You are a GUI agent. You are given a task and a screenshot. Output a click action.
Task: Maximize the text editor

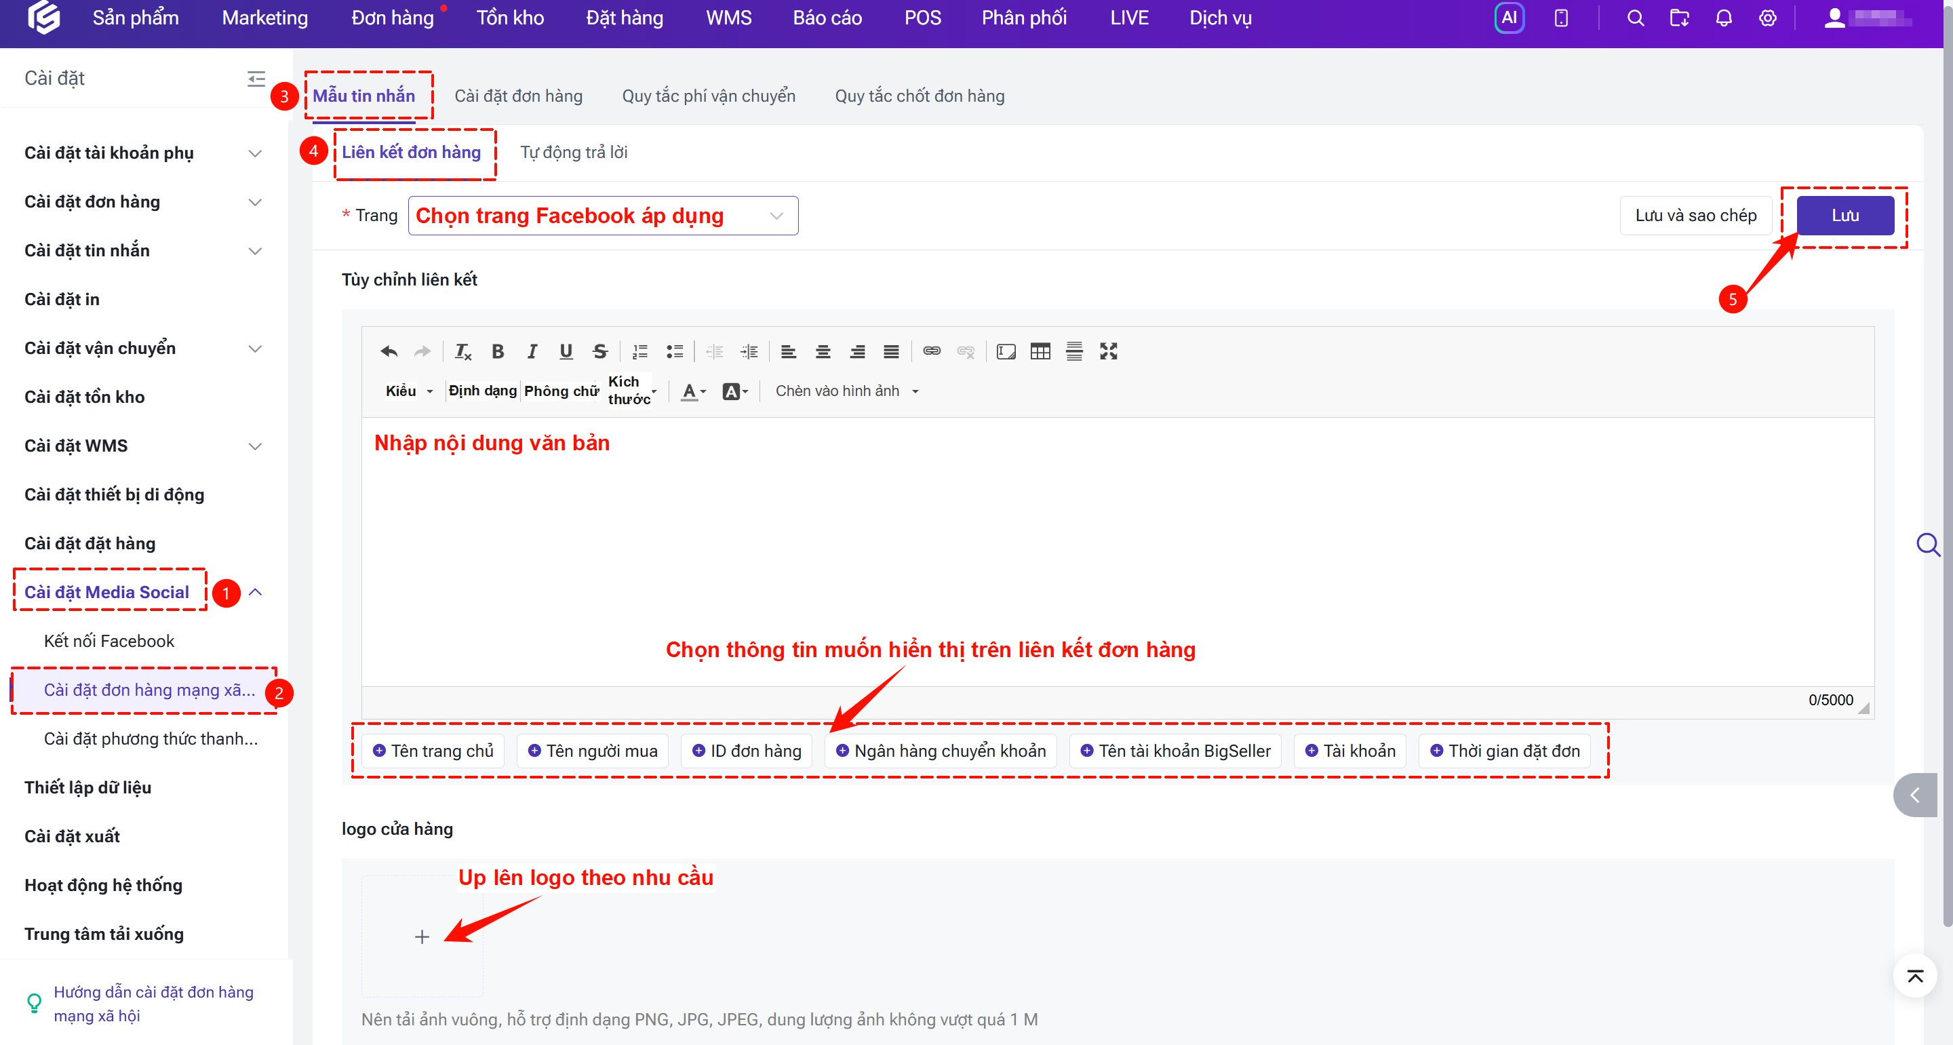(1109, 351)
